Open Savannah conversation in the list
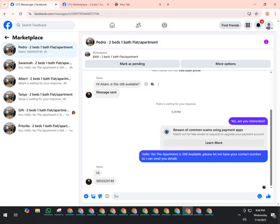Screen dimensions: 280x224 39,66
